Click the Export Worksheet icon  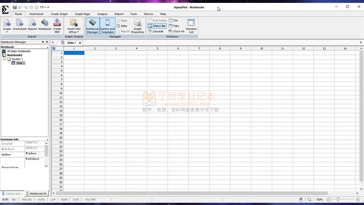[x=20, y=25]
